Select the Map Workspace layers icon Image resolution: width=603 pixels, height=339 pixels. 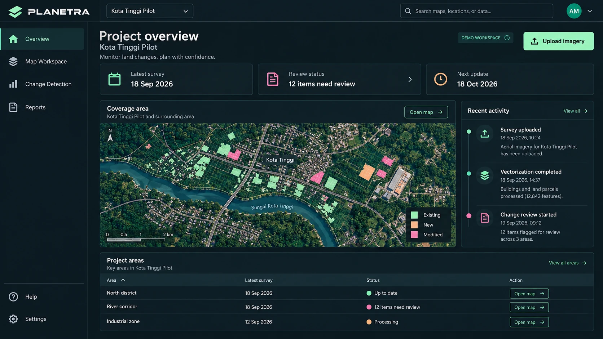pyautogui.click(x=13, y=62)
